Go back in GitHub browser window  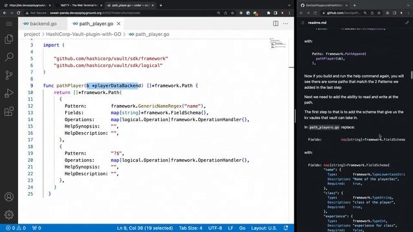[x=301, y=13]
